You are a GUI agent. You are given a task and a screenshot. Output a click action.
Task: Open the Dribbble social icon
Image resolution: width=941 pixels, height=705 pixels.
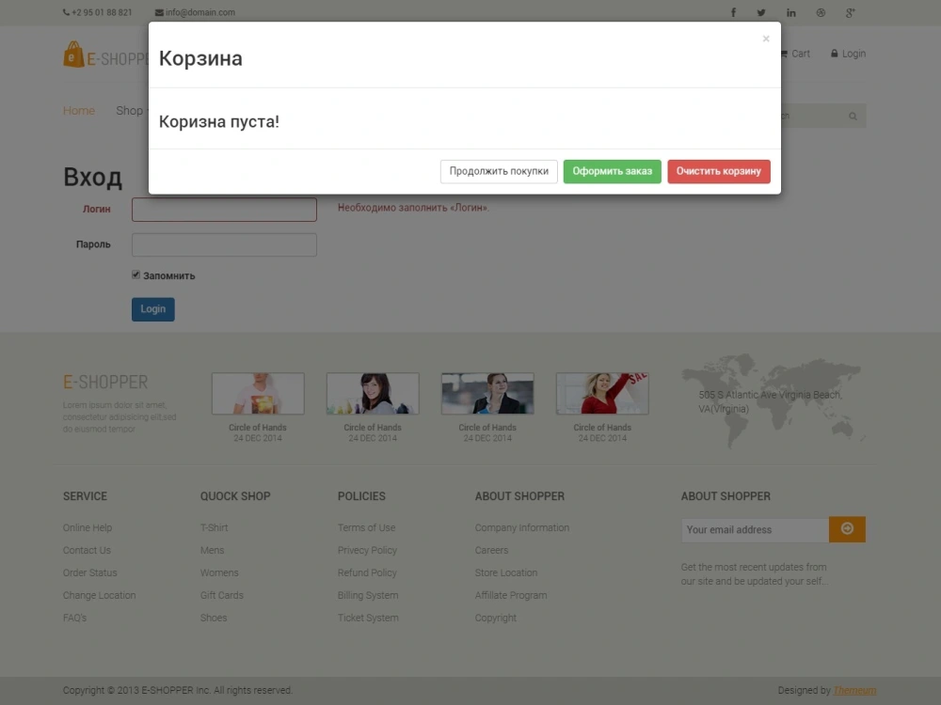pyautogui.click(x=821, y=12)
